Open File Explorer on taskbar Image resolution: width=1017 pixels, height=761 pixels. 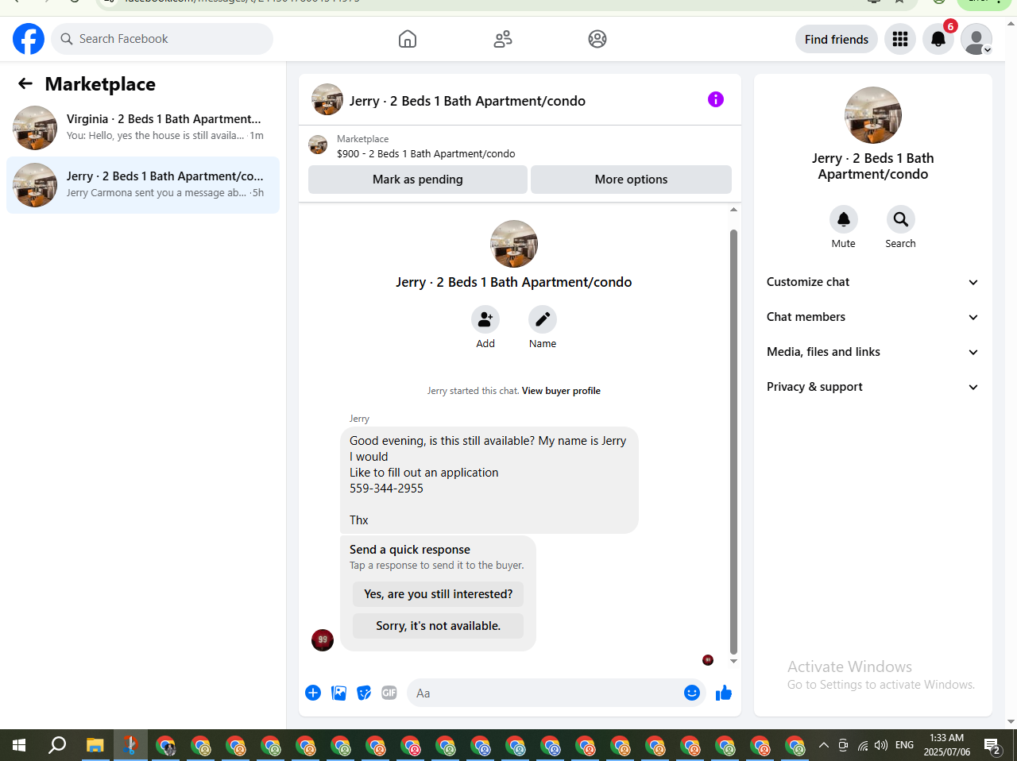95,745
